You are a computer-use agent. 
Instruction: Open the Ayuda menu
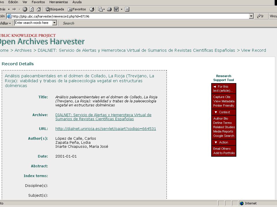pos(77,2)
